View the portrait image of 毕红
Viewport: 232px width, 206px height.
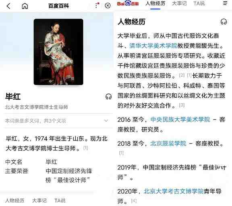[x=58, y=52]
